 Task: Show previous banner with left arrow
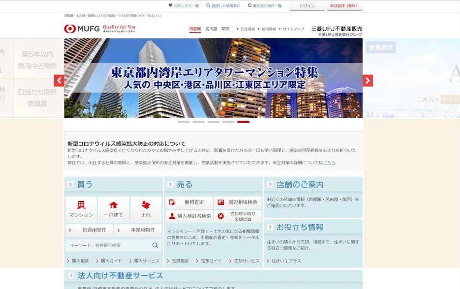tap(59, 80)
